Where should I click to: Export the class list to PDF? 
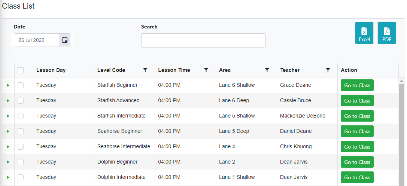(x=386, y=33)
